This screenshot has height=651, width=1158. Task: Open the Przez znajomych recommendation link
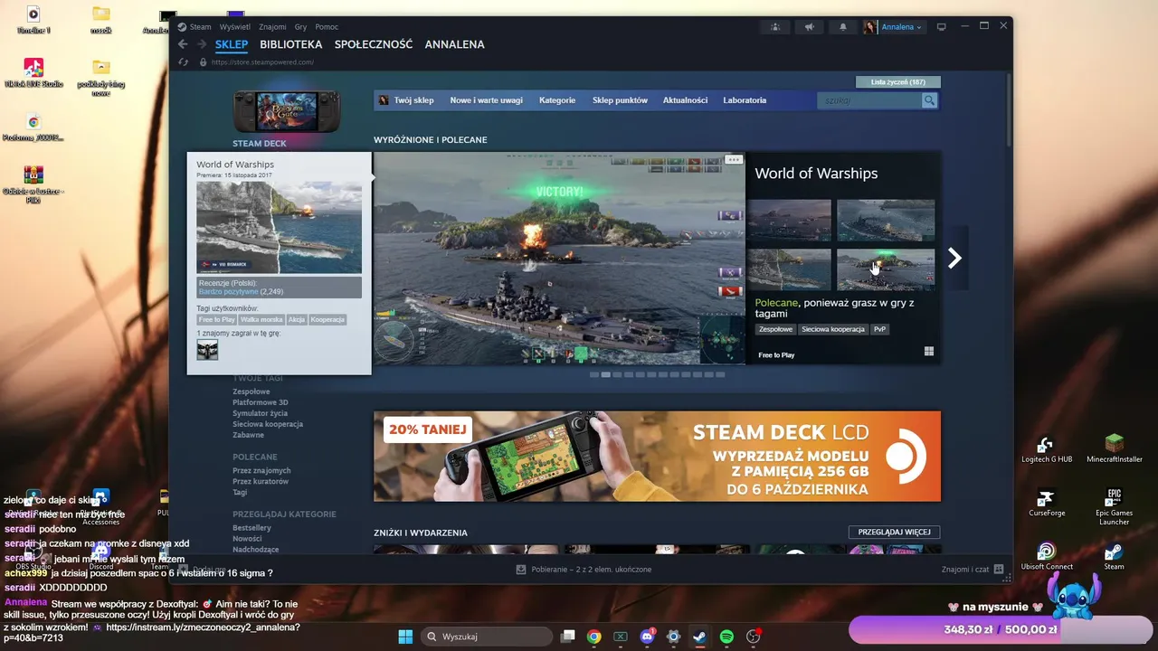(x=261, y=471)
